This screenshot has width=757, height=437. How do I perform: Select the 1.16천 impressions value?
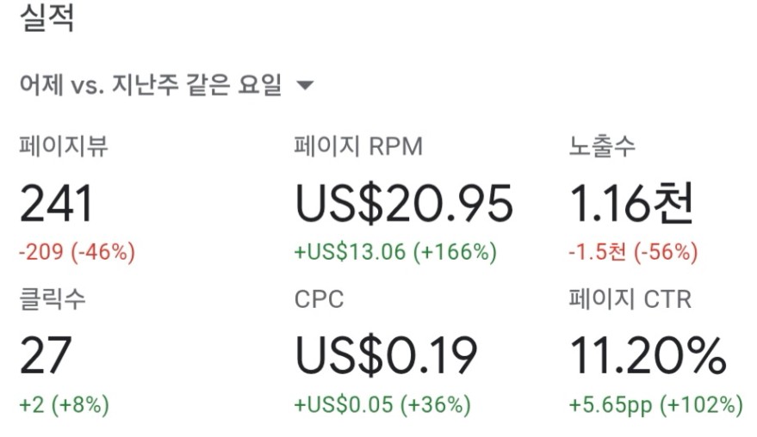click(x=631, y=204)
